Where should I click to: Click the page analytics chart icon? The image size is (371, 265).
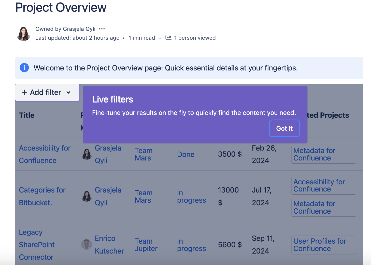[168, 38]
